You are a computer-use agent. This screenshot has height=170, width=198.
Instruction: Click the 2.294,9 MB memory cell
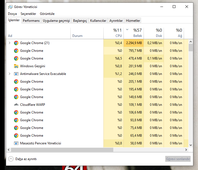tap(134, 43)
